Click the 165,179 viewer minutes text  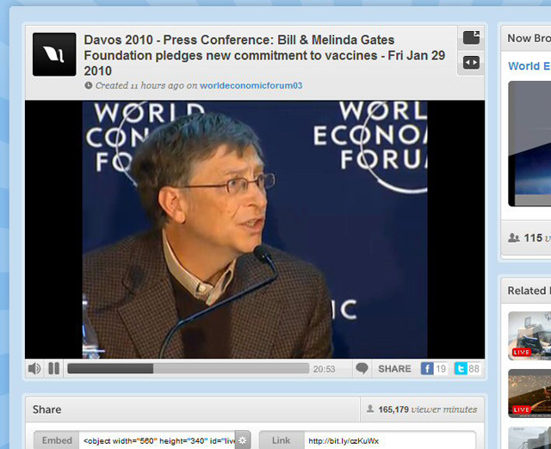[427, 409]
